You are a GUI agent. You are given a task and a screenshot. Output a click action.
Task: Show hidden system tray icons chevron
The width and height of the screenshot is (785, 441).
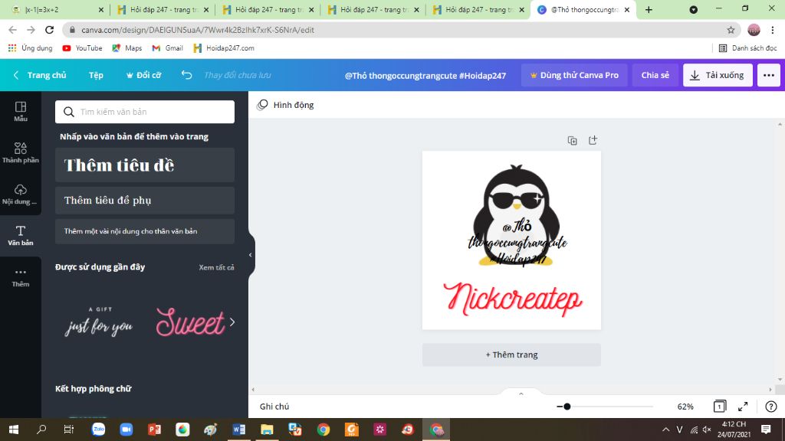[x=665, y=430]
